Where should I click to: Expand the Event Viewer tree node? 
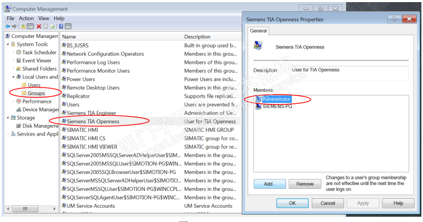click(x=14, y=61)
